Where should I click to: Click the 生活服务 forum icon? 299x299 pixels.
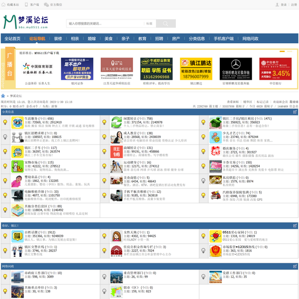click(17, 123)
